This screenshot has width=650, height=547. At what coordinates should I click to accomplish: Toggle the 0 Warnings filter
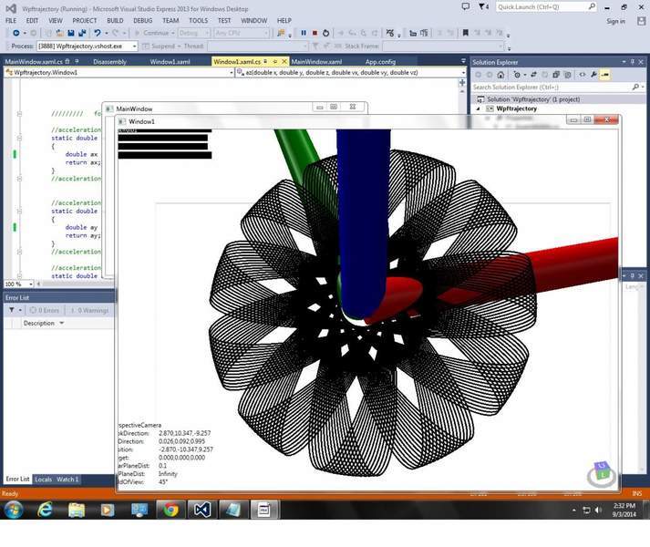[x=89, y=310]
